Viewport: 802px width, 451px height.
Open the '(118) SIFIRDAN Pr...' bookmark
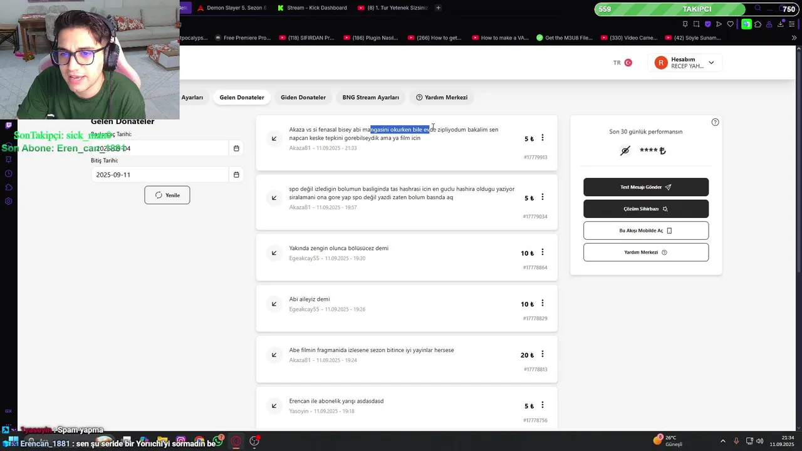point(306,38)
